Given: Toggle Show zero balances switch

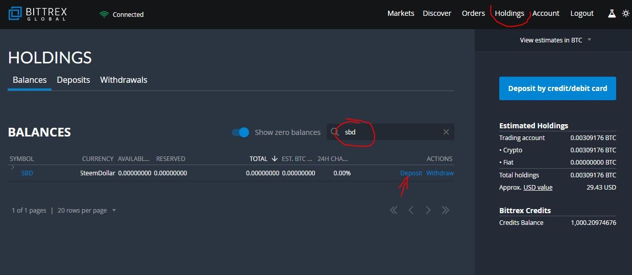Looking at the screenshot, I should [240, 132].
